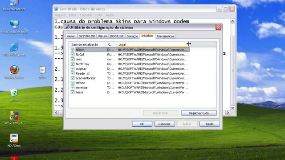285x160 pixels.
Task: Select the NvMcTray item name
Action: (82, 64)
